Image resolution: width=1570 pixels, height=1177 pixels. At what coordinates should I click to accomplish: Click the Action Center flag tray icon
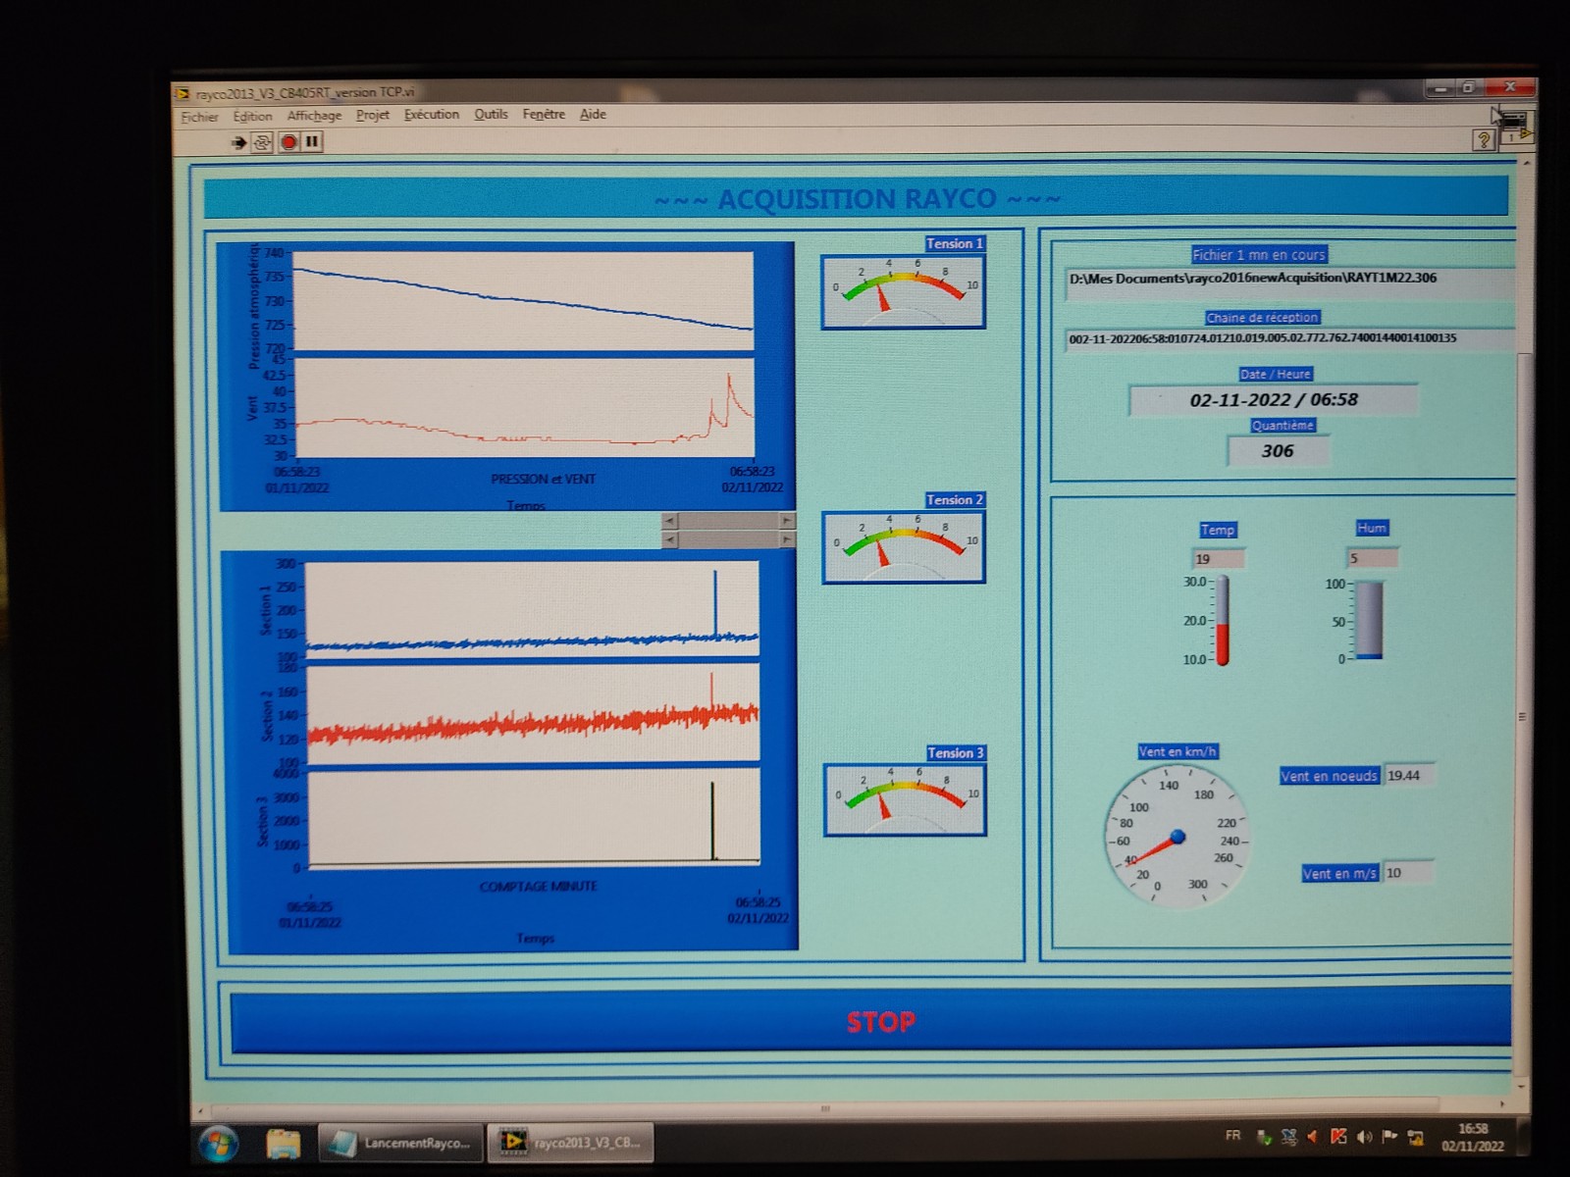click(x=1389, y=1137)
